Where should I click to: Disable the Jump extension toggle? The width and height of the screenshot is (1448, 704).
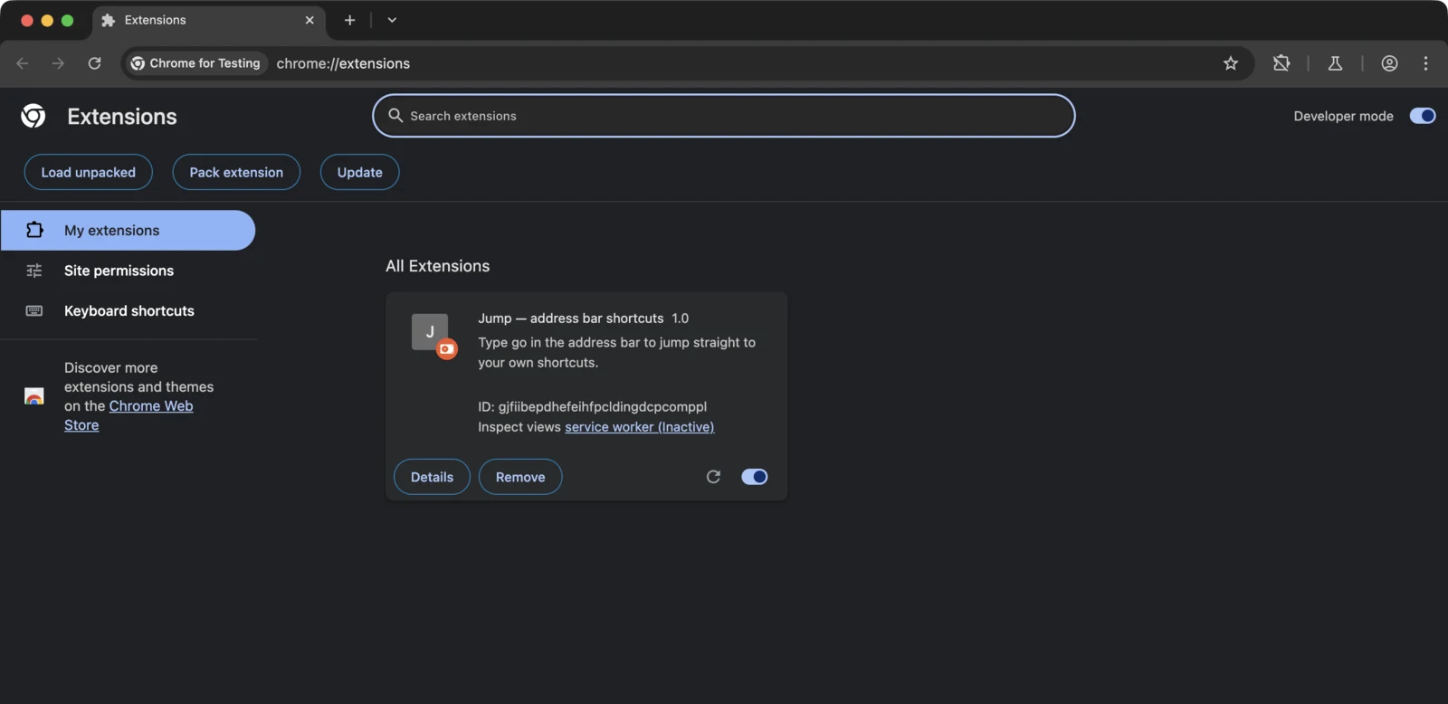click(x=754, y=477)
